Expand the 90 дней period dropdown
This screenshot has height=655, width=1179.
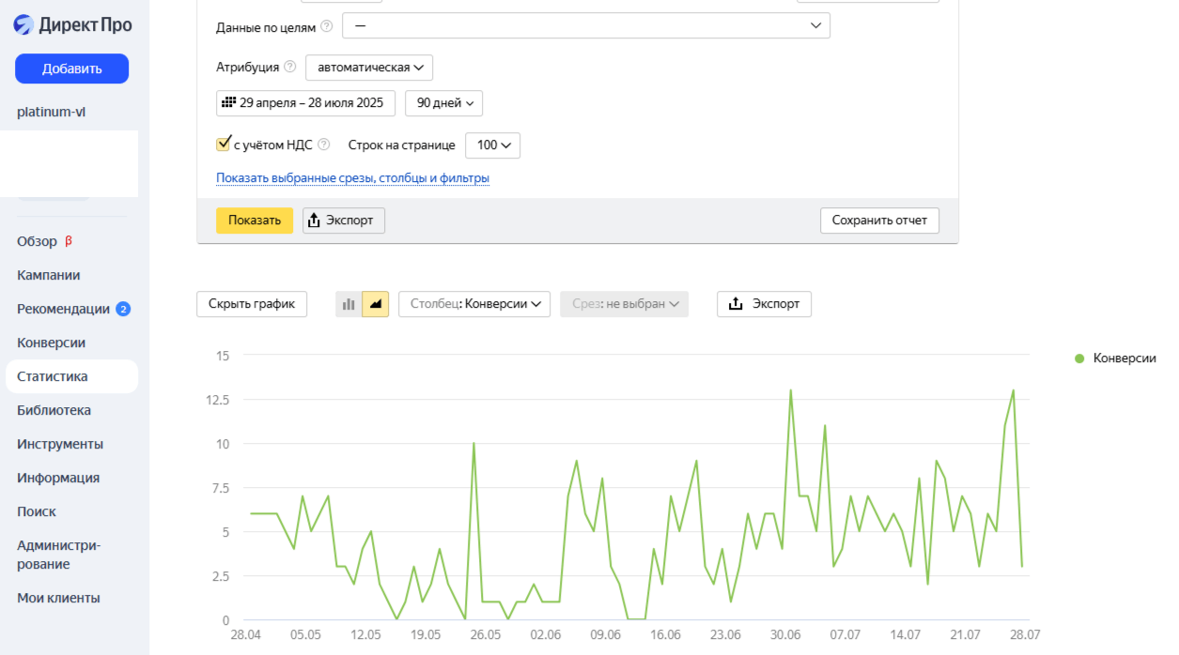click(443, 103)
